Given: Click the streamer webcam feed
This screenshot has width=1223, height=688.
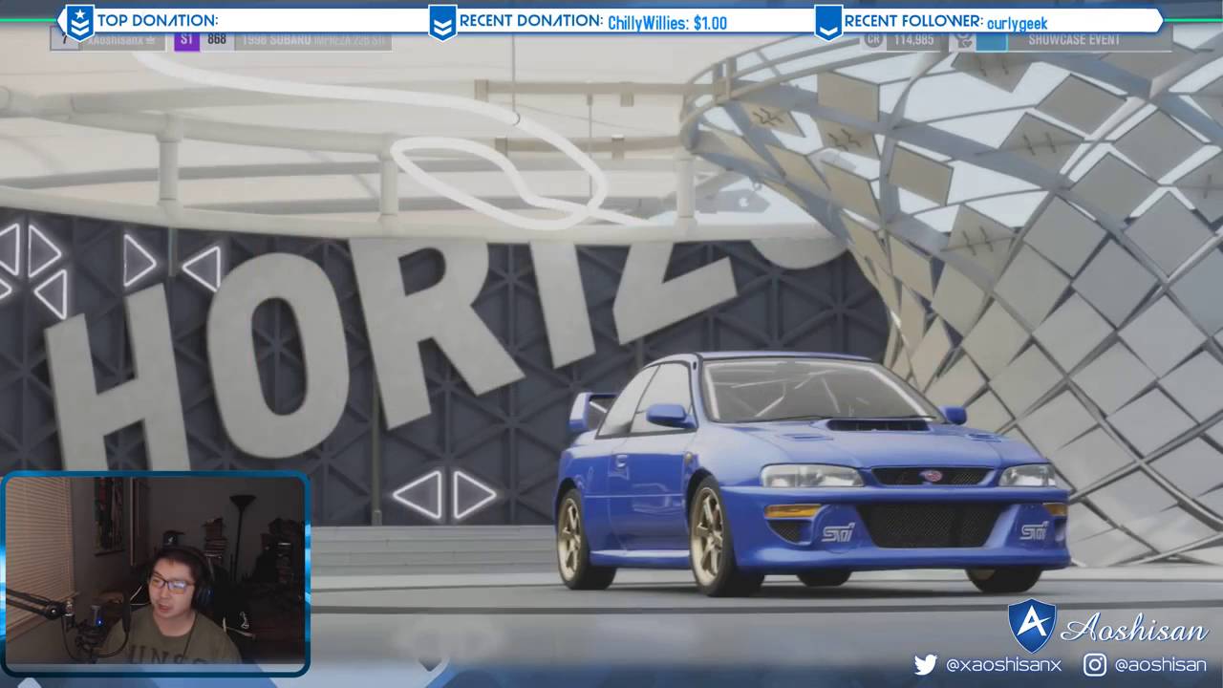Looking at the screenshot, I should [155, 572].
